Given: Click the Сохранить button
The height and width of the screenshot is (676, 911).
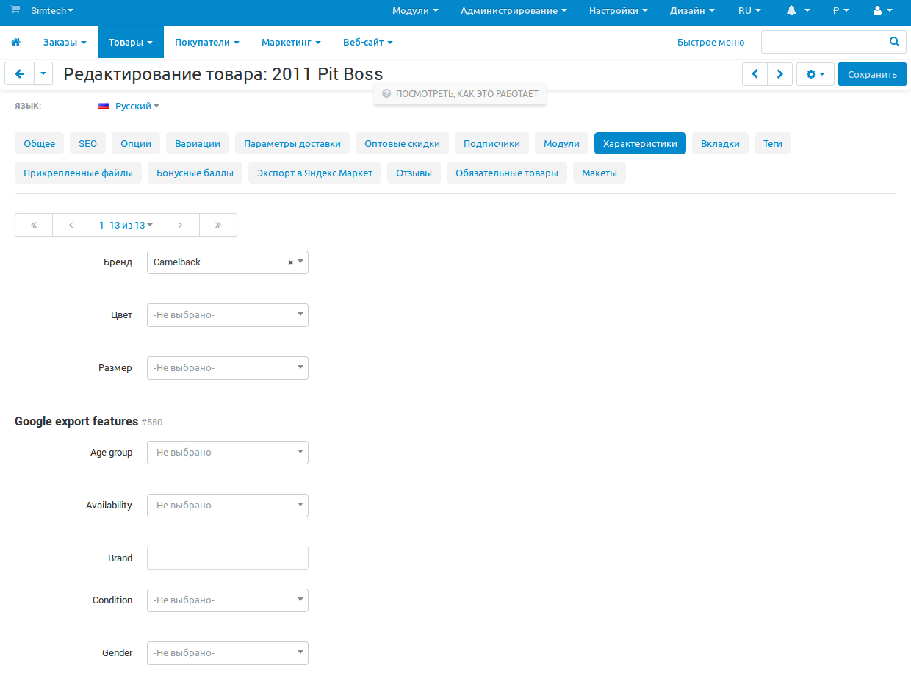Looking at the screenshot, I should (872, 74).
